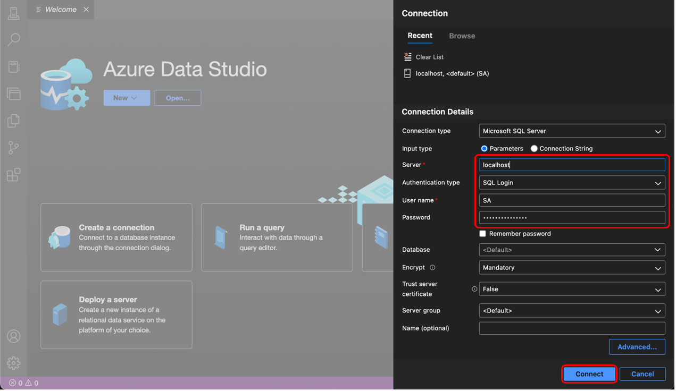Switch to the Browse tab
Image resolution: width=676 pixels, height=391 pixels.
coord(462,36)
